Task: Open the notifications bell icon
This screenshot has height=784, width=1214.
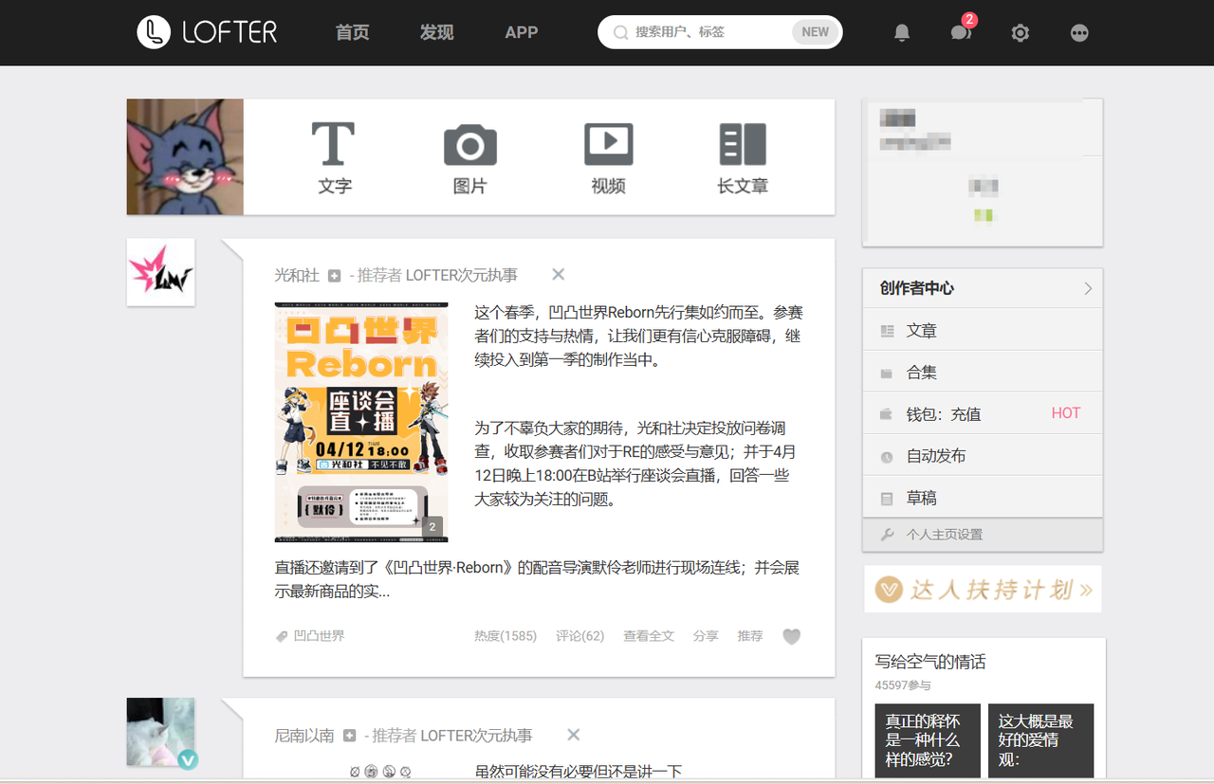Action: point(902,33)
